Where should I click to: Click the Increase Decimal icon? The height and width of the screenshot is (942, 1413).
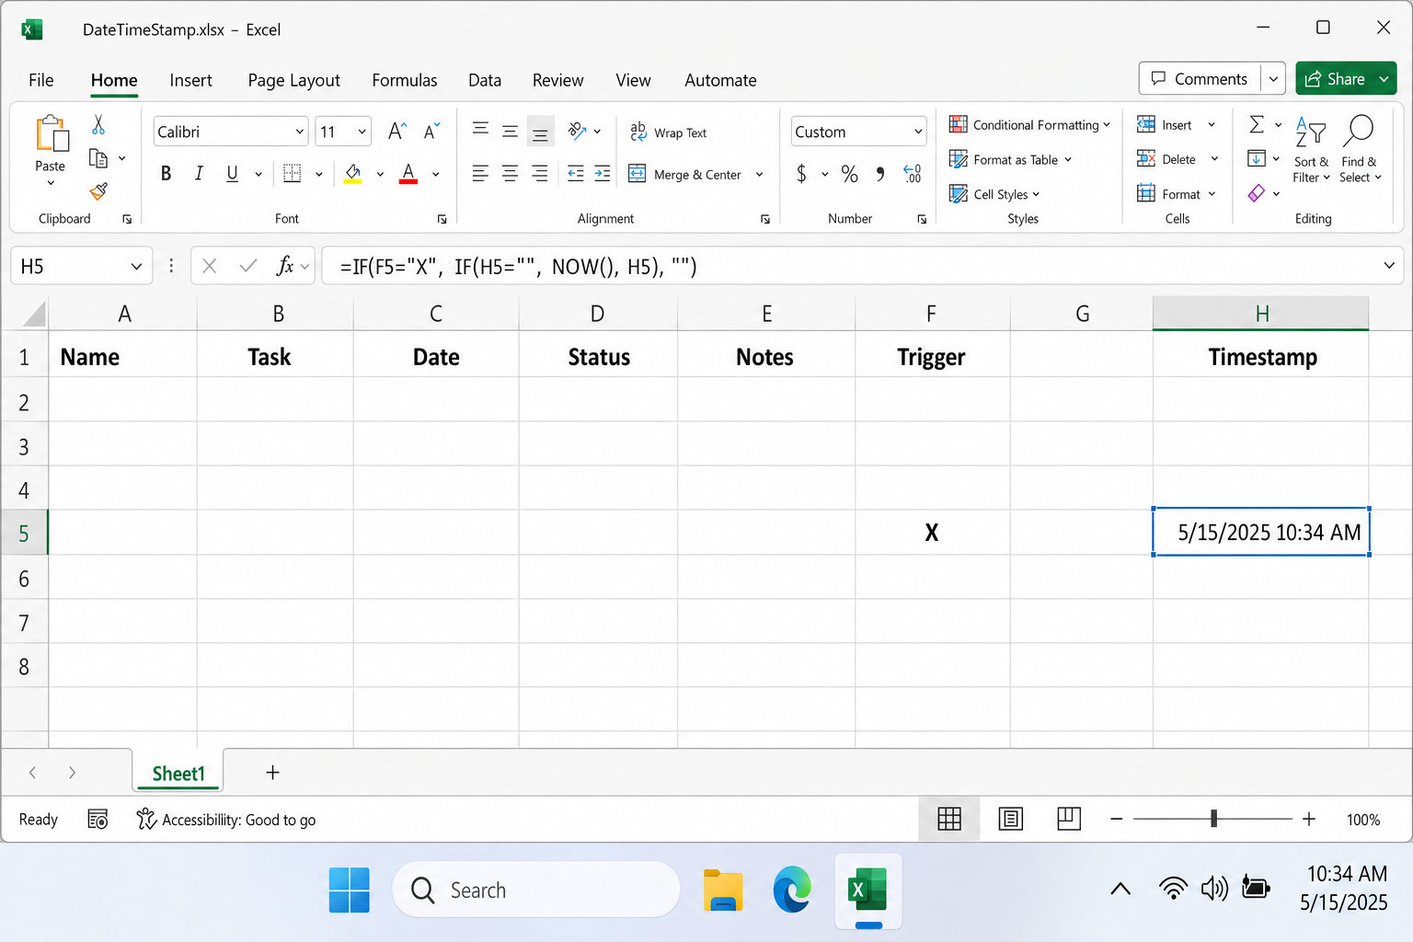[x=912, y=174]
